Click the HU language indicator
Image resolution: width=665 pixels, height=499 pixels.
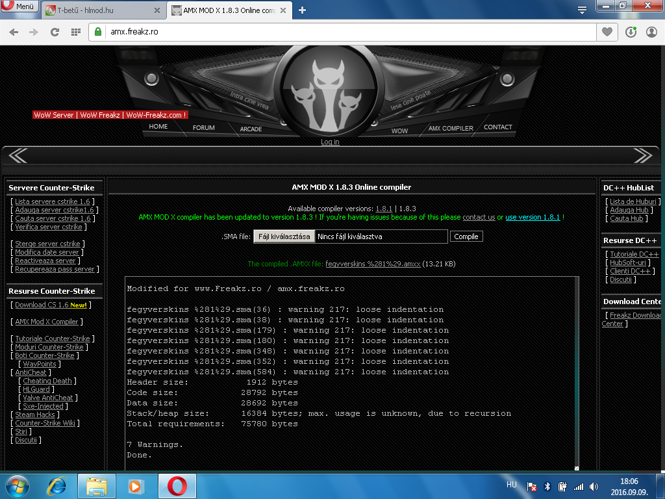click(512, 485)
